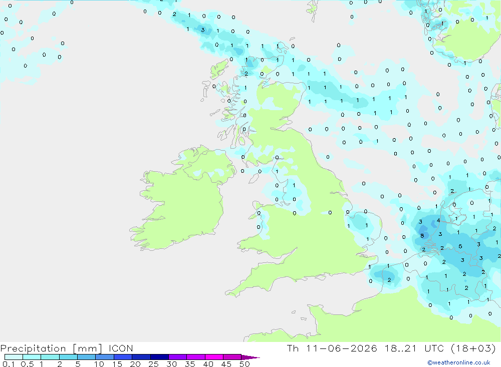Select the 5–10 mm legend color swatch
The width and height of the screenshot is (501, 367).
tap(87, 357)
